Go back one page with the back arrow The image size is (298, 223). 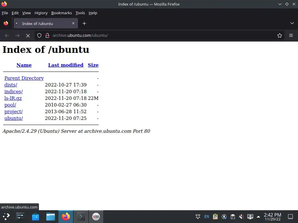pyautogui.click(x=7, y=35)
